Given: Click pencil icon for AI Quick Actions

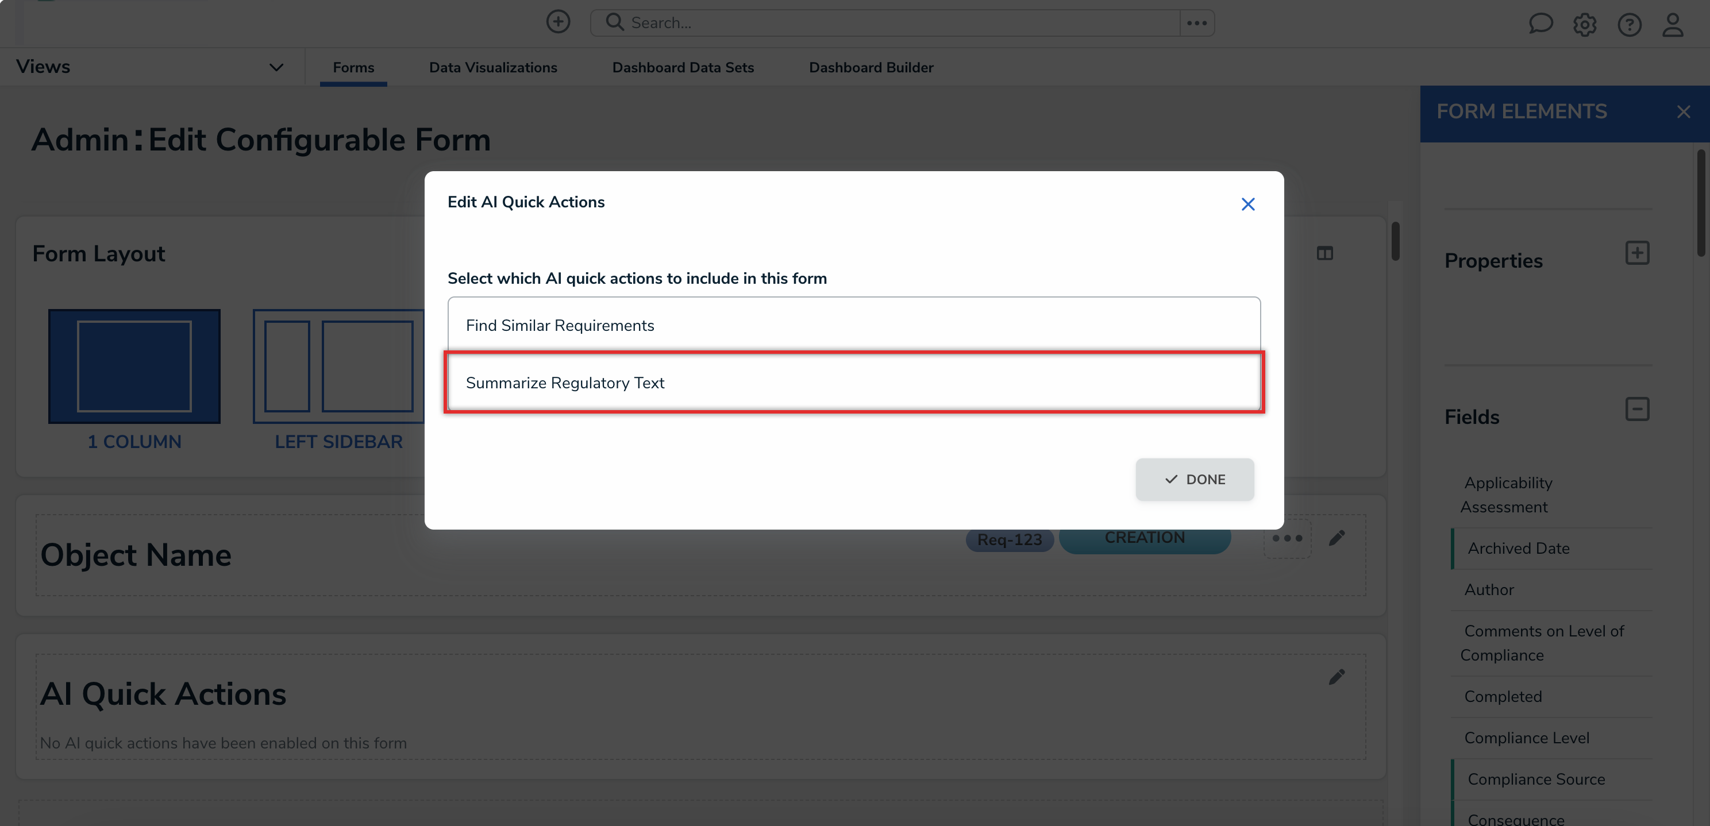Looking at the screenshot, I should tap(1337, 677).
